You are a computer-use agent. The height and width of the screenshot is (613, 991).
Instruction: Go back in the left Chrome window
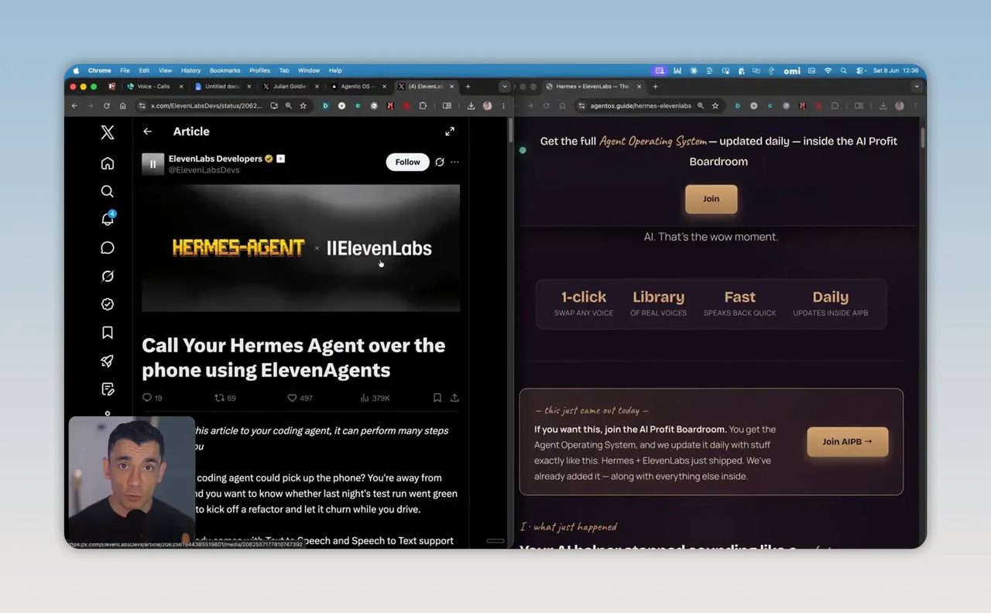[x=74, y=105]
